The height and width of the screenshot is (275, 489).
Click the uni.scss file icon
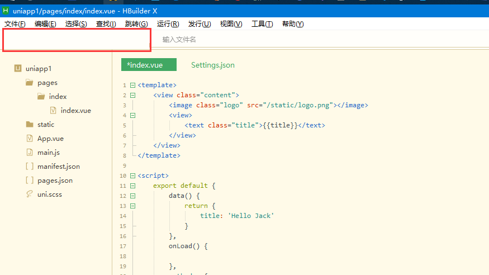[29, 195]
